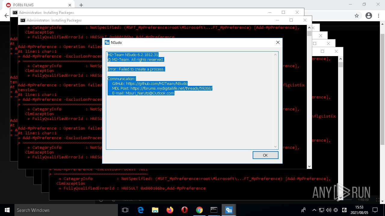This screenshot has height=216, width=385.
Task: Switch to Chrome from taskbar
Action: [x=199, y=210]
